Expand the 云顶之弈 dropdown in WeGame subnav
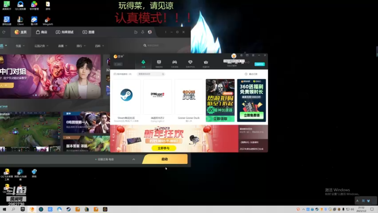 click(41, 46)
